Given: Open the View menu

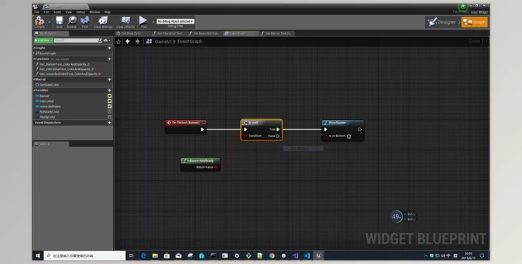Looking at the screenshot, I should point(69,12).
